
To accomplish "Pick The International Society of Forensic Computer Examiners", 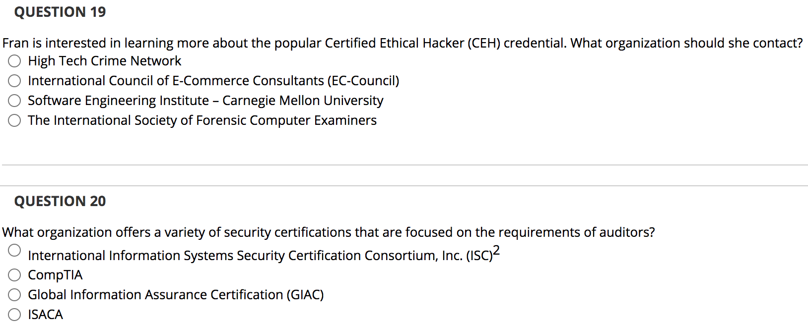I will (14, 120).
